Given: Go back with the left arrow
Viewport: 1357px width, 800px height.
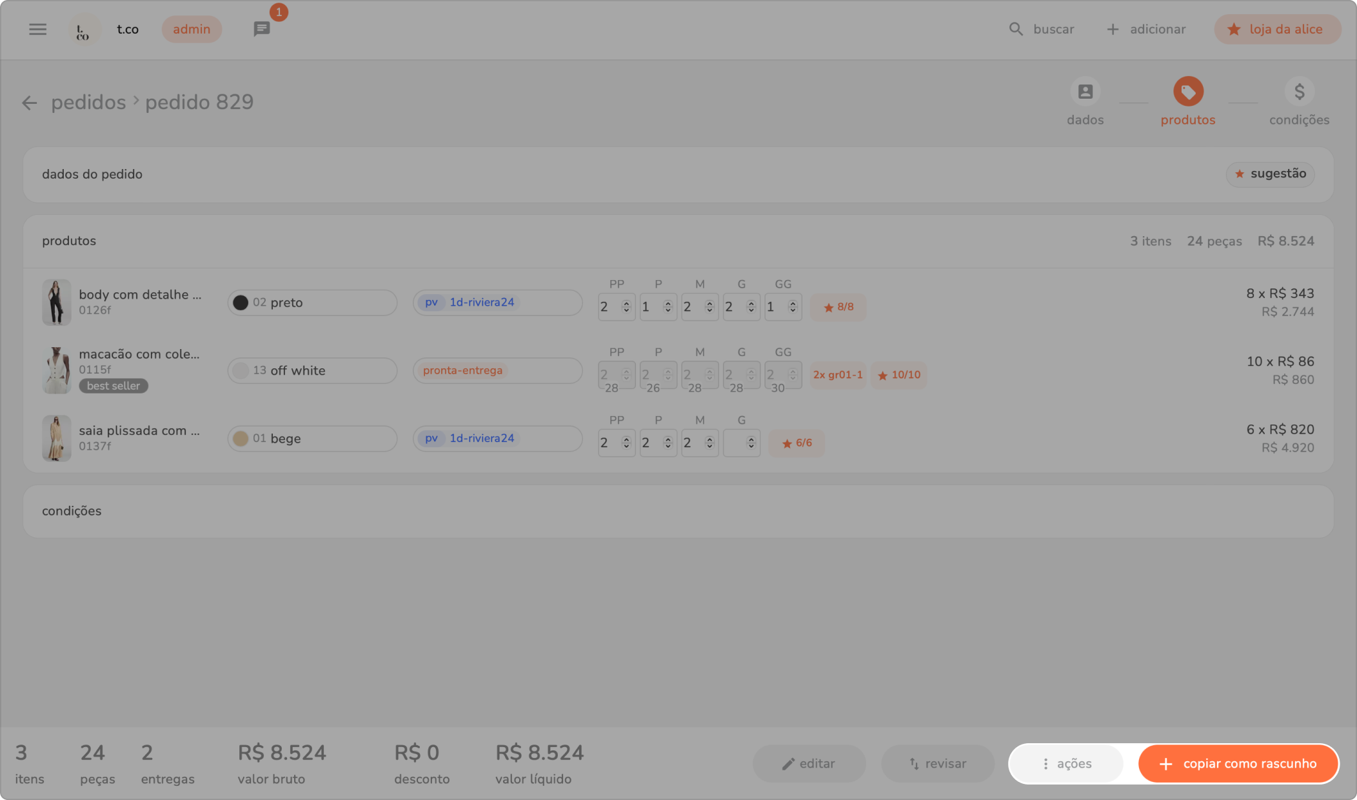Looking at the screenshot, I should (29, 103).
